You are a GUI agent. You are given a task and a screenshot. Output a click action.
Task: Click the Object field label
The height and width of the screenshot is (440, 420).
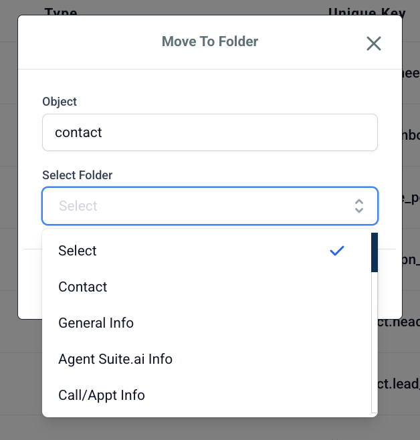60,102
